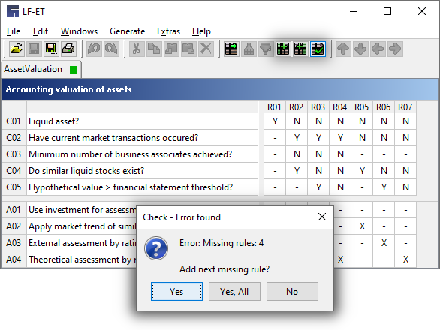Close the Check - Error found dialog

(322, 217)
